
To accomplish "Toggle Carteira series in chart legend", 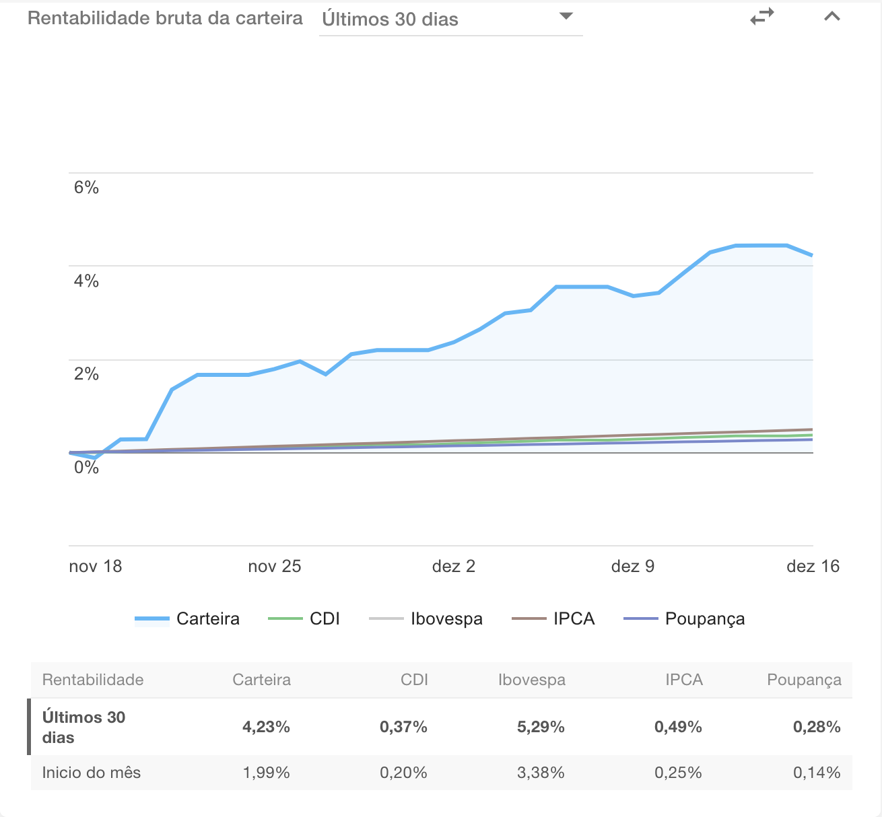I will coord(207,618).
